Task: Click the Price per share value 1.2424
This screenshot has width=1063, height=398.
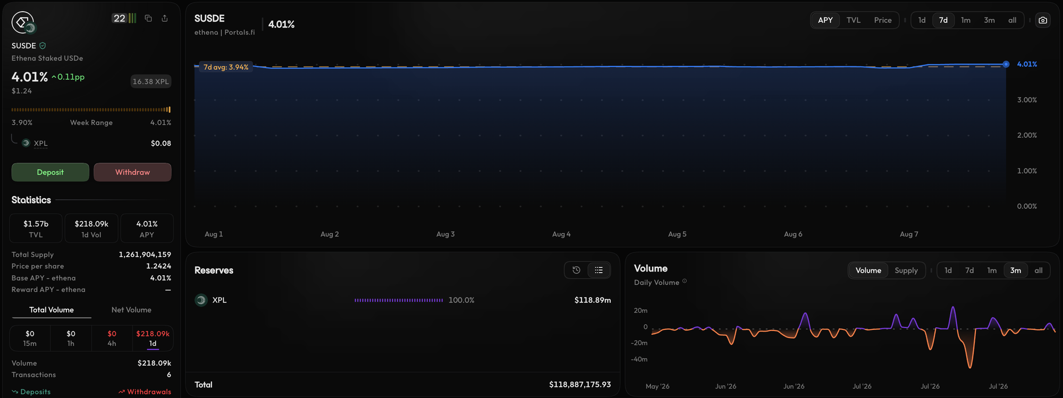Action: [159, 266]
